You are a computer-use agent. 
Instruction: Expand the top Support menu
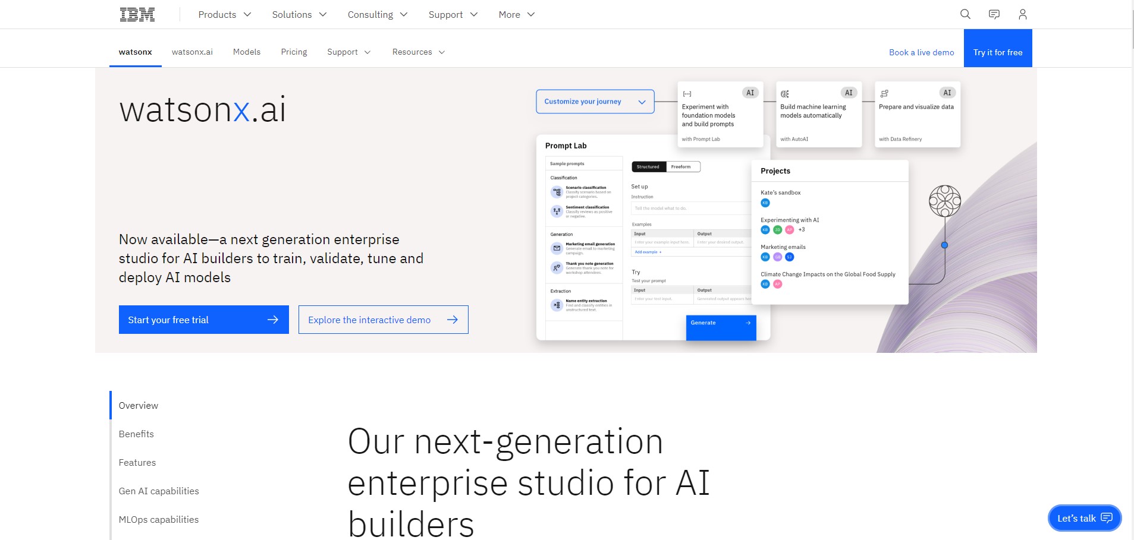pos(453,14)
